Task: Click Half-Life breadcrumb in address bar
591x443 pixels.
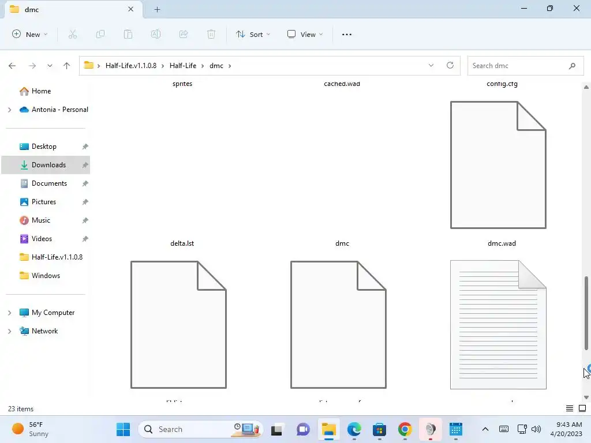Action: pyautogui.click(x=183, y=66)
